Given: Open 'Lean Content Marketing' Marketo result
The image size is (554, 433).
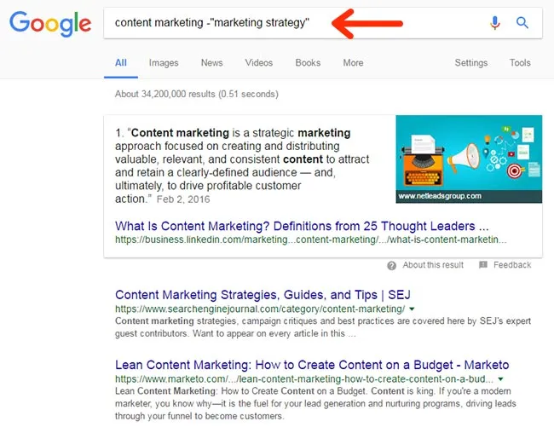Looking at the screenshot, I should click(312, 365).
